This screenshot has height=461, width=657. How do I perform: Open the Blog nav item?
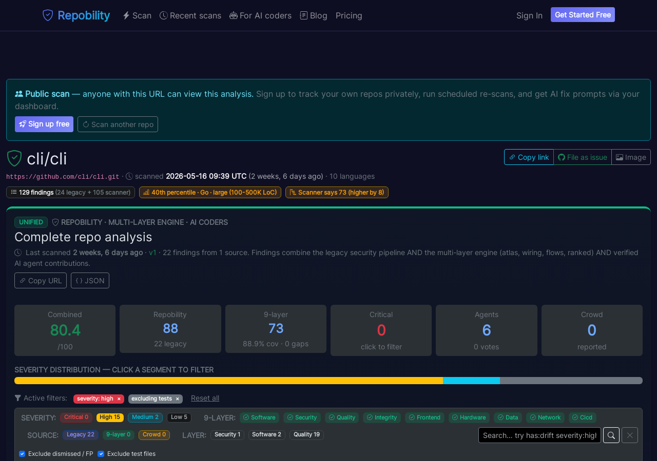[x=314, y=15]
